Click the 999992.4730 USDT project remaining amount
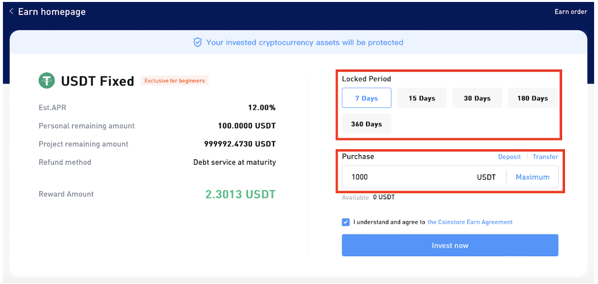The height and width of the screenshot is (284, 598). click(x=240, y=144)
